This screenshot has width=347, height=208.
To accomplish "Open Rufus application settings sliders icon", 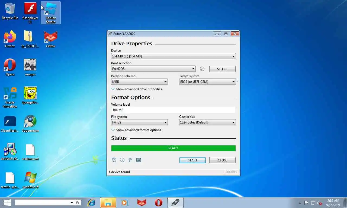I will [130, 160].
